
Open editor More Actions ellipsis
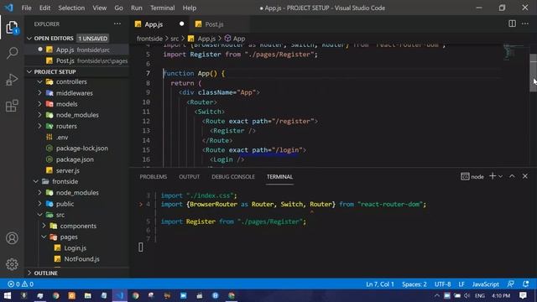[525, 23]
